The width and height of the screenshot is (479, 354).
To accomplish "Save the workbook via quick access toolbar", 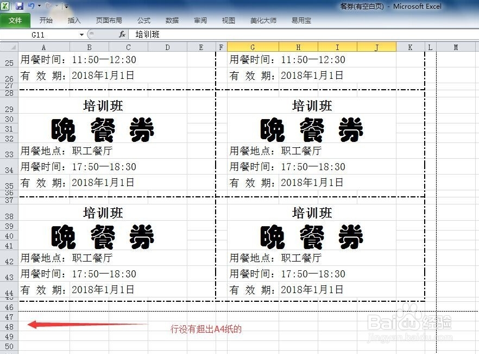I will (x=20, y=5).
